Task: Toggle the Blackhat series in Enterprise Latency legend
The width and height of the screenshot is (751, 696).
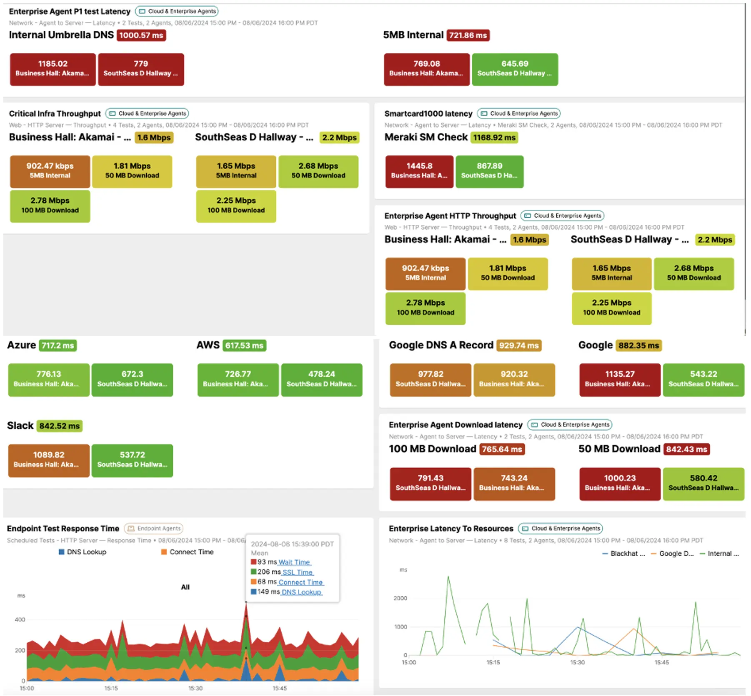Action: (623, 554)
